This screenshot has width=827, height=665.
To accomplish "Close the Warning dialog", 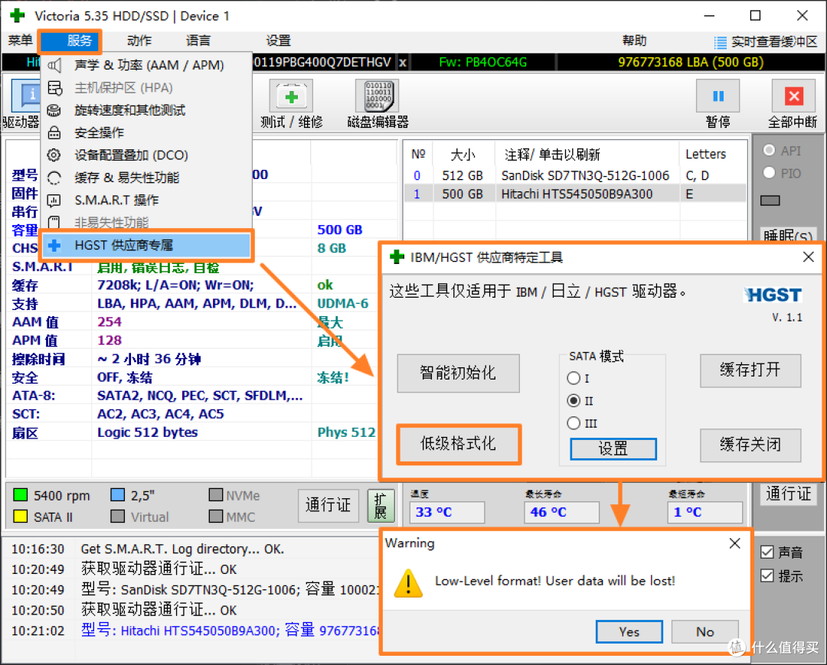I will coord(734,543).
